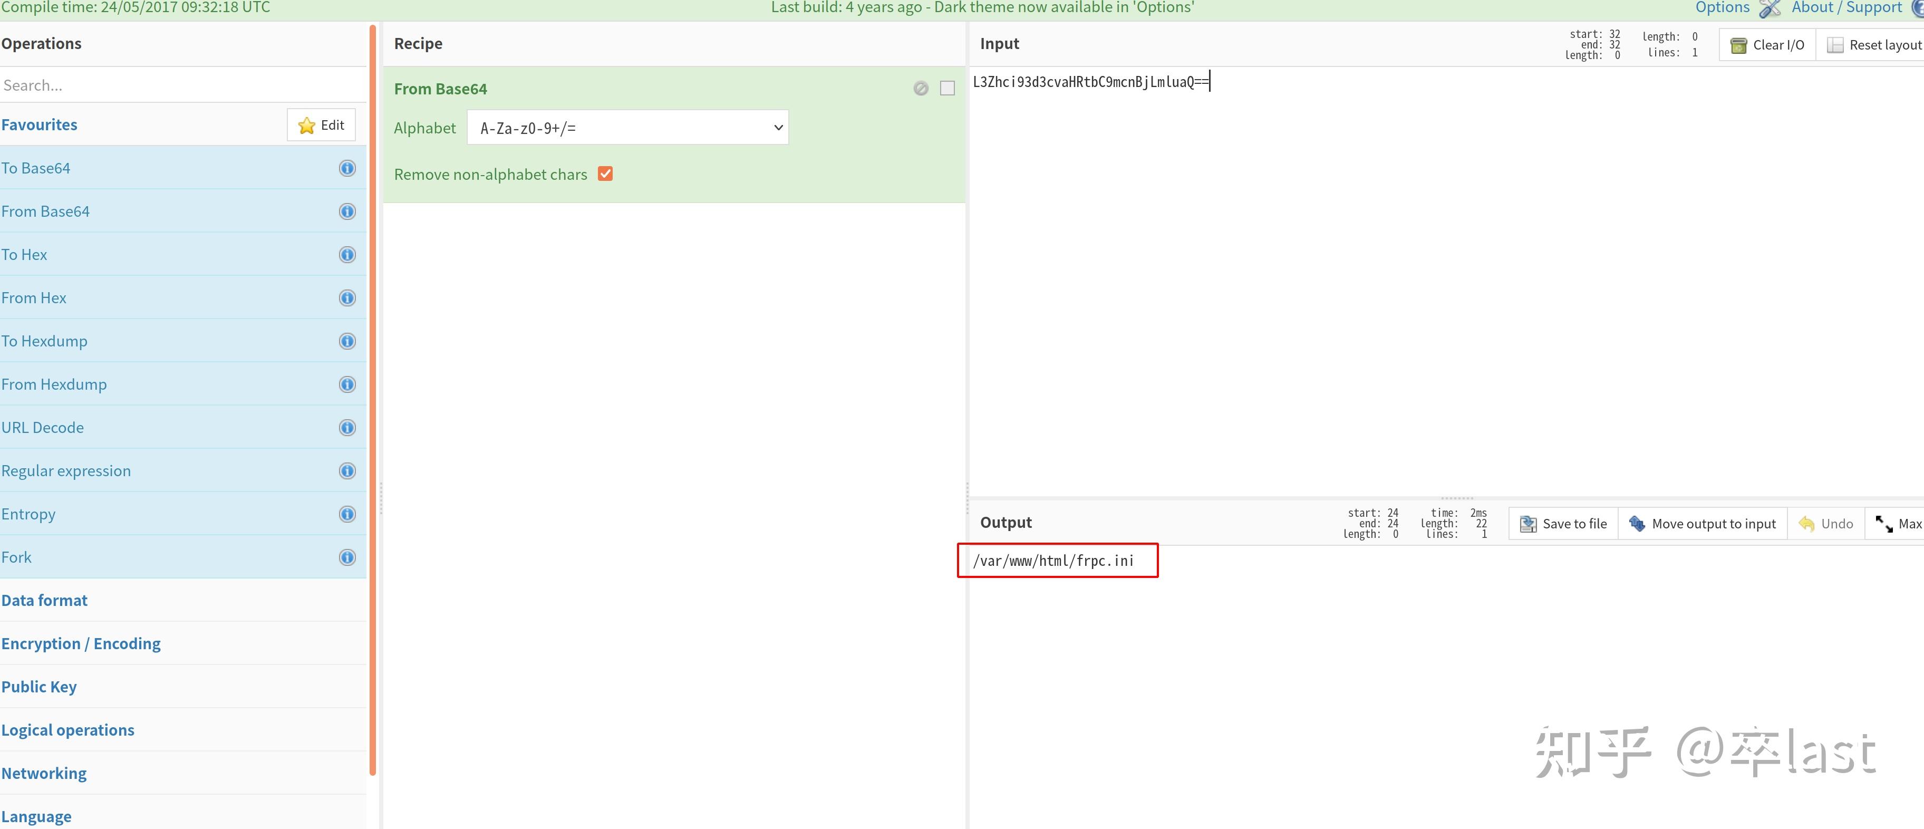The width and height of the screenshot is (1924, 829).
Task: Click info icon next to To Base64
Action: tap(347, 168)
